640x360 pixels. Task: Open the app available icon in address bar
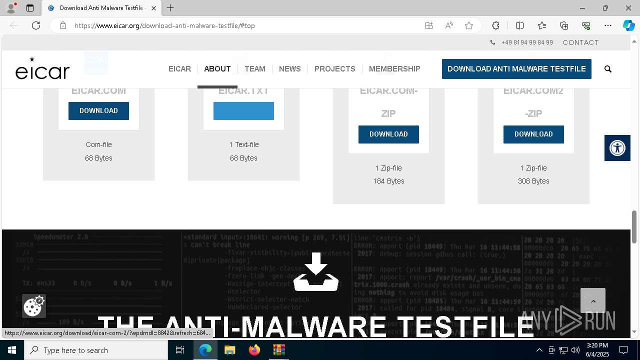point(429,25)
